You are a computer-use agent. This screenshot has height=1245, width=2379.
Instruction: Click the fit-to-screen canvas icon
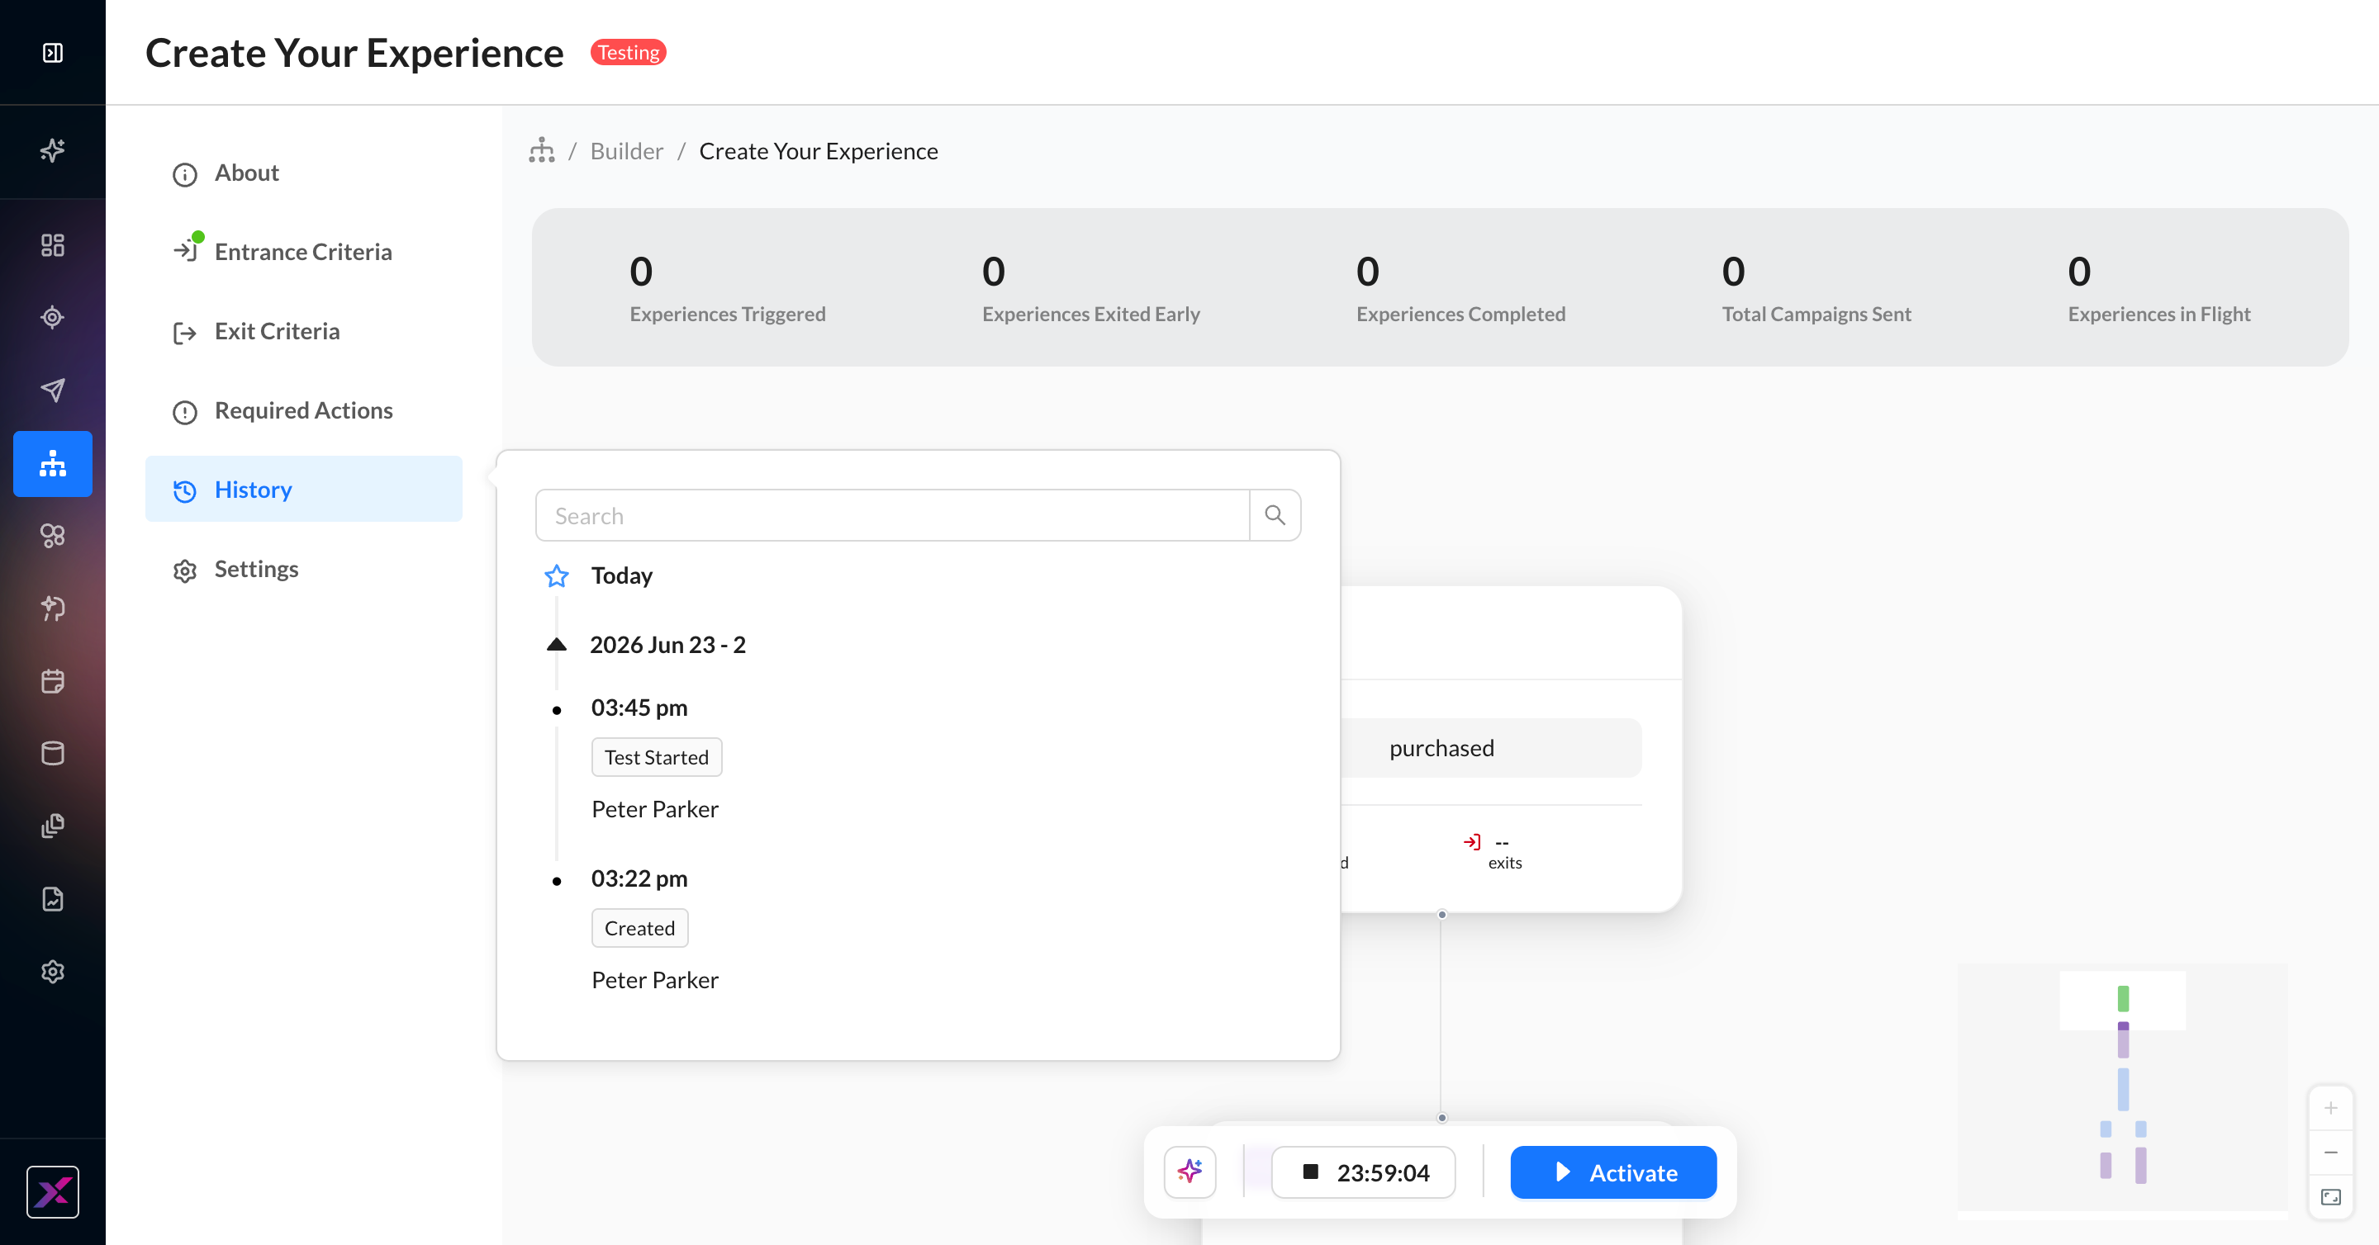(x=2330, y=1197)
